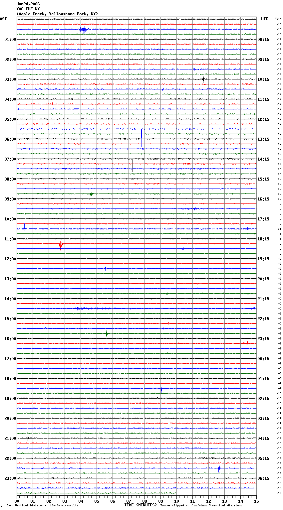Screen dimensions: 283x510
Task: Click the Traces clipped footer note
Action: (201, 506)
